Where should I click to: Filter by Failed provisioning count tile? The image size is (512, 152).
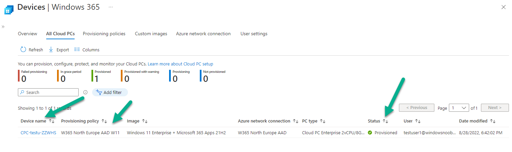(33, 76)
